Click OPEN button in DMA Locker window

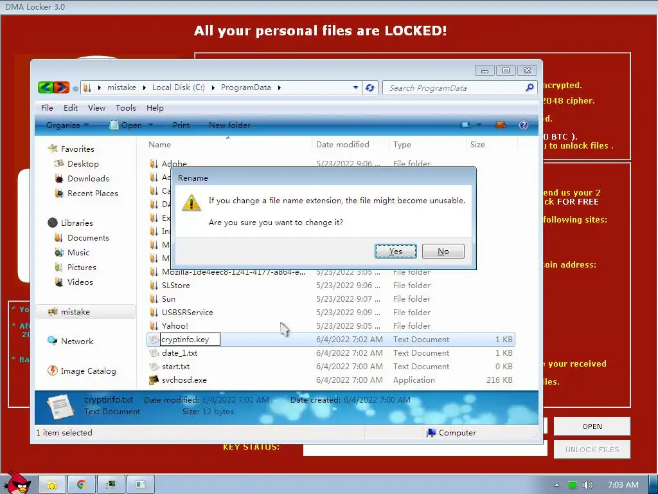(x=592, y=426)
